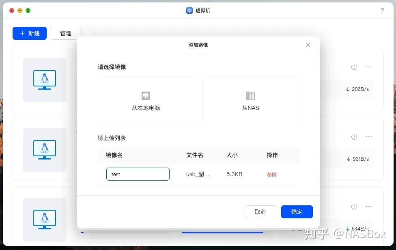The width and height of the screenshot is (396, 250).
Task: Open the 管理 button
Action: pos(66,33)
